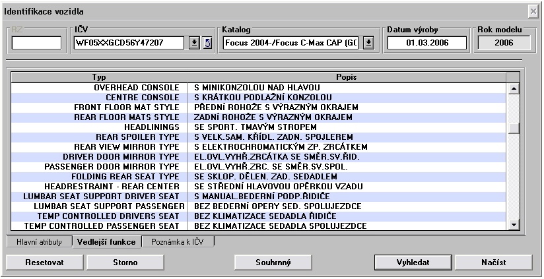This screenshot has height=279, width=544.
Task: Click the scroll down arrow in the list
Action: pos(512,226)
